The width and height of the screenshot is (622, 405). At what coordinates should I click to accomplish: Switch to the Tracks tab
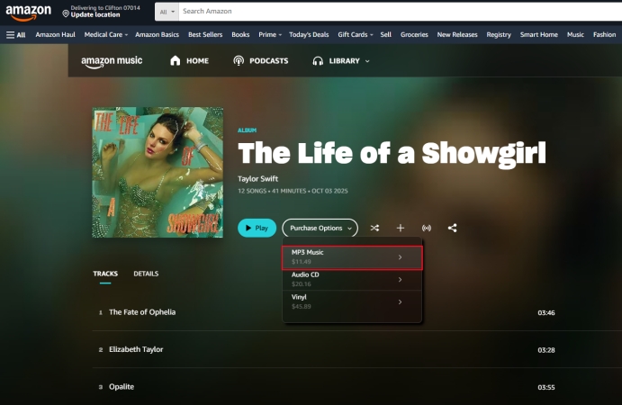point(105,274)
